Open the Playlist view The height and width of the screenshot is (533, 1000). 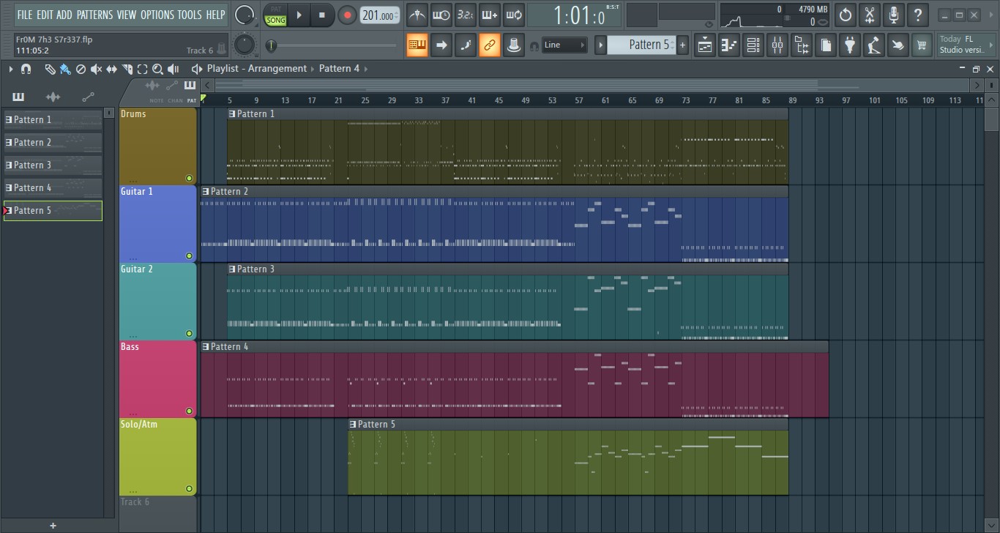click(705, 45)
